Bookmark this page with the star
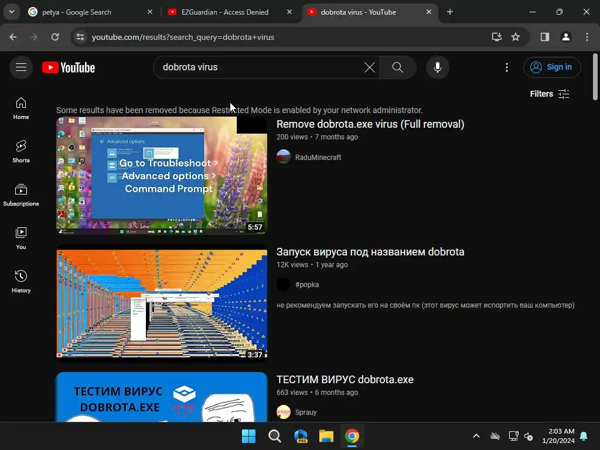600x450 pixels. (516, 37)
